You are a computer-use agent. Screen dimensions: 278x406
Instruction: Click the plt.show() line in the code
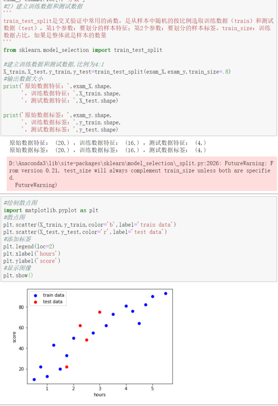[18, 275]
